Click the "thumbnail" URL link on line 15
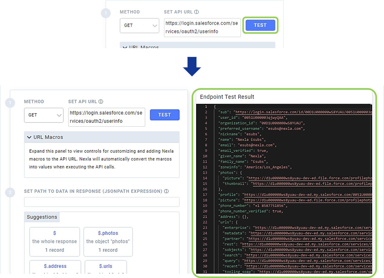This screenshot has height=278, width=384. 312,184
